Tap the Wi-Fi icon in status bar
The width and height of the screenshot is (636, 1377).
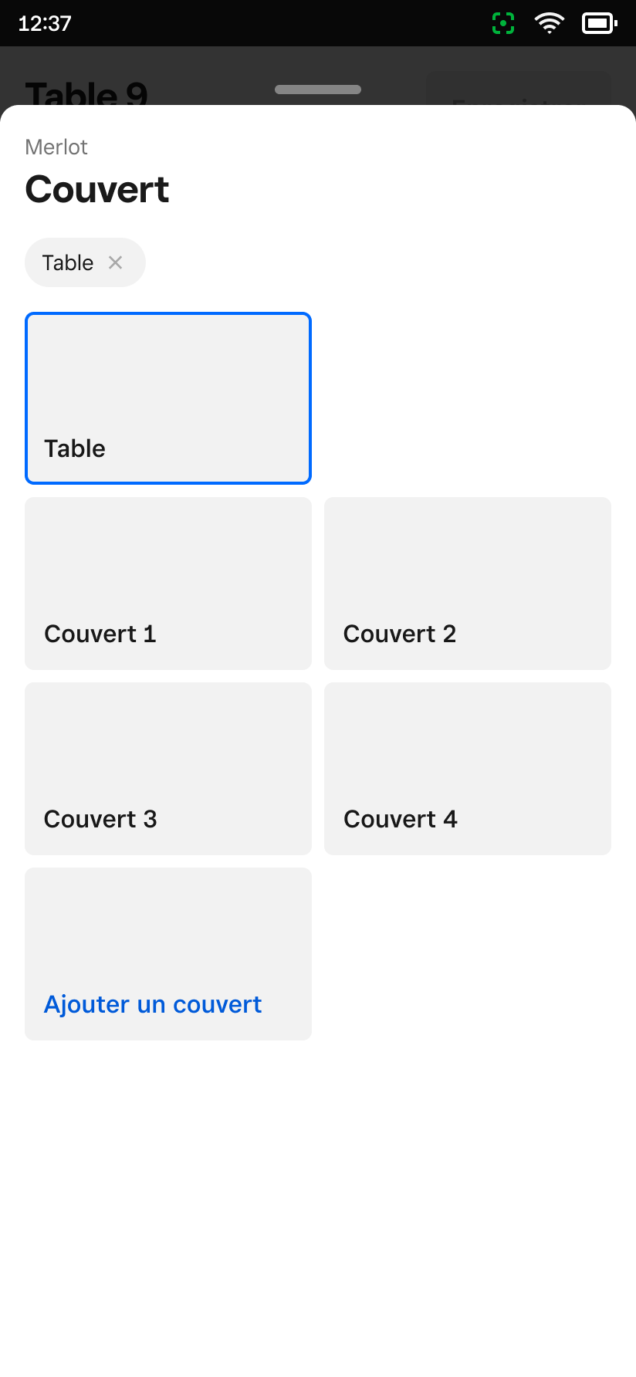tap(549, 24)
